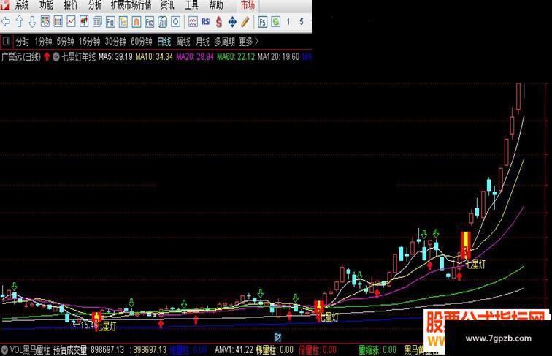
Task: Click the red up arrow beside 广誉远(日线)
Action: tap(47, 57)
